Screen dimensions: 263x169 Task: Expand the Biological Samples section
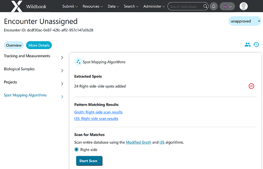click(34, 70)
